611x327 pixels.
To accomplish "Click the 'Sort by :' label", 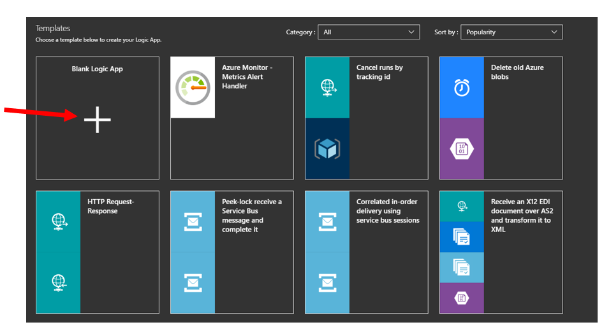I will 446,32.
